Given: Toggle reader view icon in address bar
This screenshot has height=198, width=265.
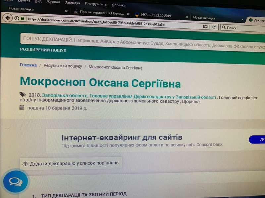Looking at the screenshot, I should 205,27.
